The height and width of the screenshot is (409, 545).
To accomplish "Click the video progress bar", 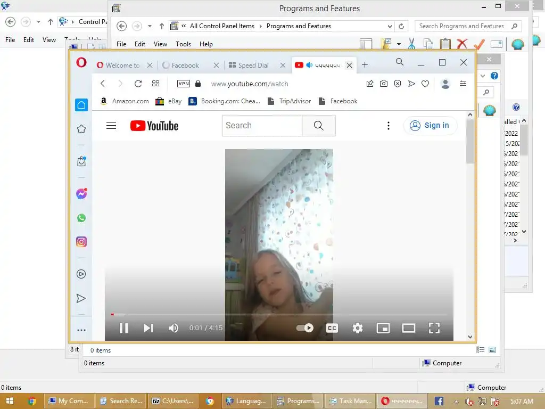I will (279, 314).
